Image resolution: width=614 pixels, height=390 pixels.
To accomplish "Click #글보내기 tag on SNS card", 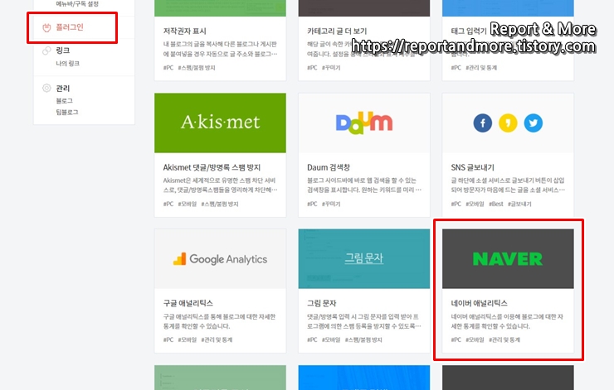I will pos(519,204).
